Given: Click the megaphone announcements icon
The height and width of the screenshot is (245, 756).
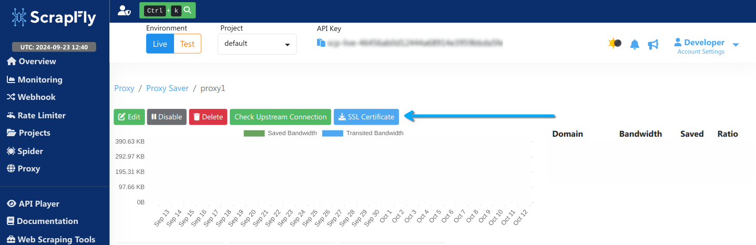Looking at the screenshot, I should point(653,45).
